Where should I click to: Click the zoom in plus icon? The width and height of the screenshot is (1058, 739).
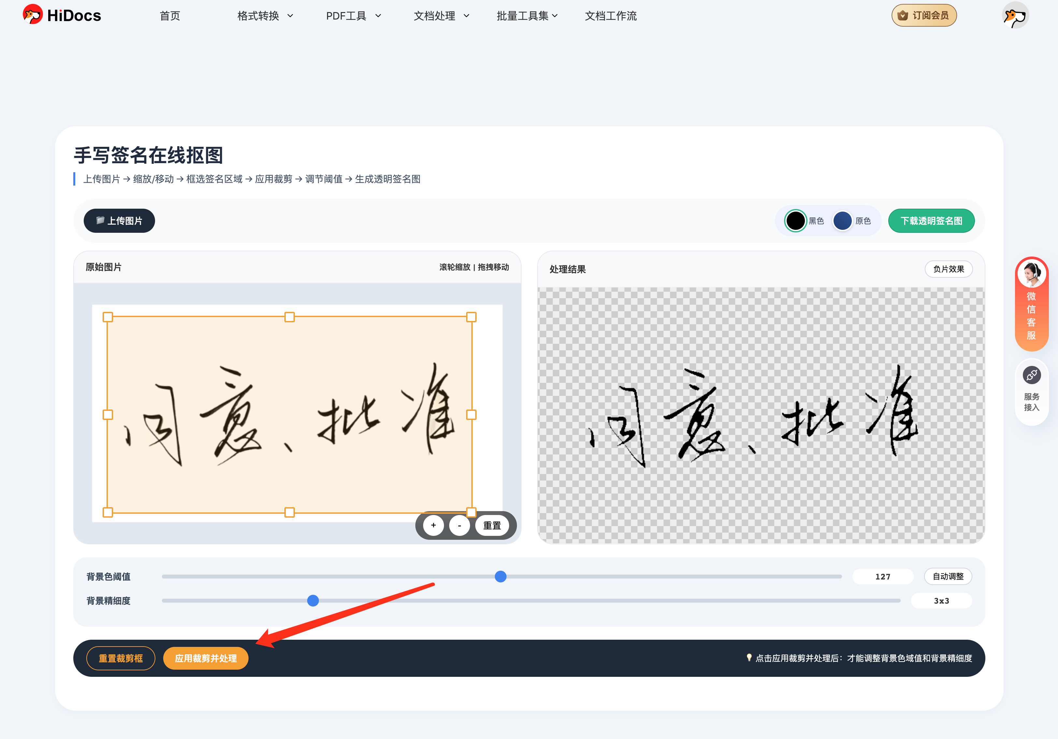433,525
